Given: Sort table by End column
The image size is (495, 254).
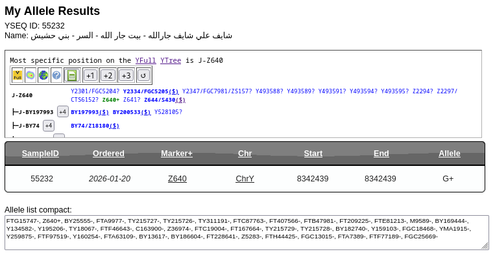Looking at the screenshot, I should click(381, 154).
